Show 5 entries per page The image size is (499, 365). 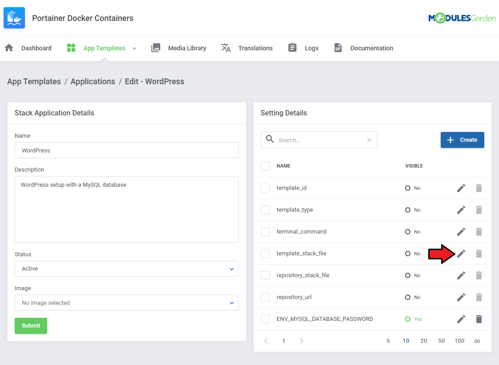[388, 341]
